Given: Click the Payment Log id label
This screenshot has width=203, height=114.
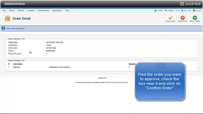Looking at the screenshot, I should (15, 54).
